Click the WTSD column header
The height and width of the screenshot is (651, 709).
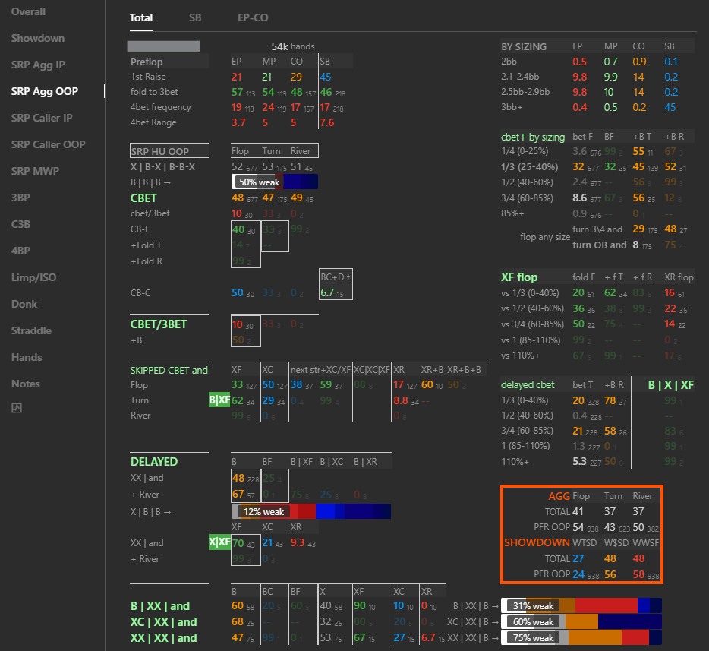tap(585, 543)
